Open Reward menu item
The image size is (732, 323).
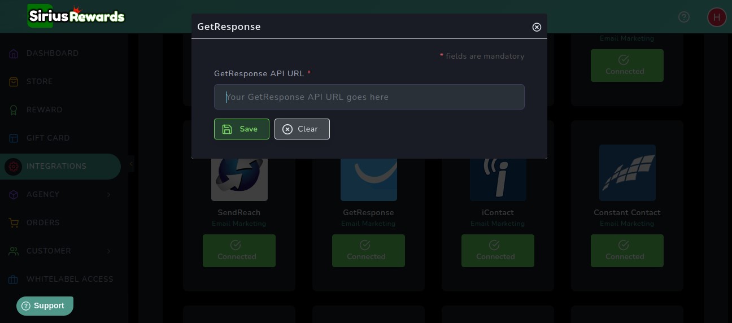(x=45, y=110)
